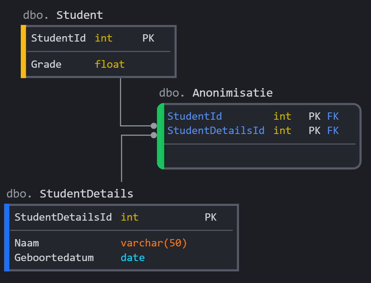
Task: Click FK badge on Anonimisatie StudentId row
Action: pos(333,116)
